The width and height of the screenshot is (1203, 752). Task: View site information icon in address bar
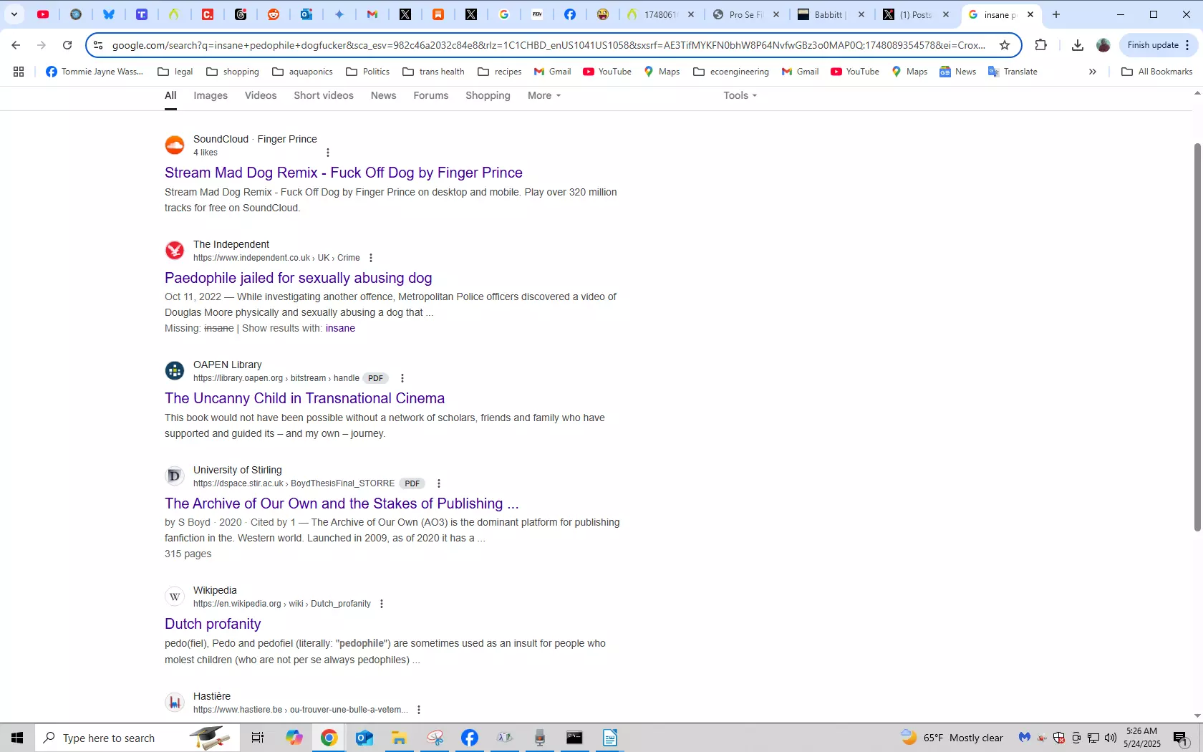pyautogui.click(x=98, y=45)
